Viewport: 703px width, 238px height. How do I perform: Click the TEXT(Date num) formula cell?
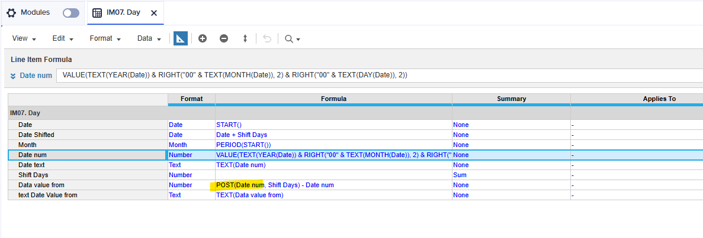(x=333, y=165)
